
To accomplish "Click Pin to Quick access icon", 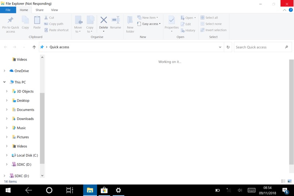I will pyautogui.click(x=11, y=20).
